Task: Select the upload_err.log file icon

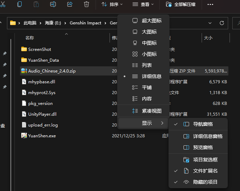Action: tap(24, 125)
